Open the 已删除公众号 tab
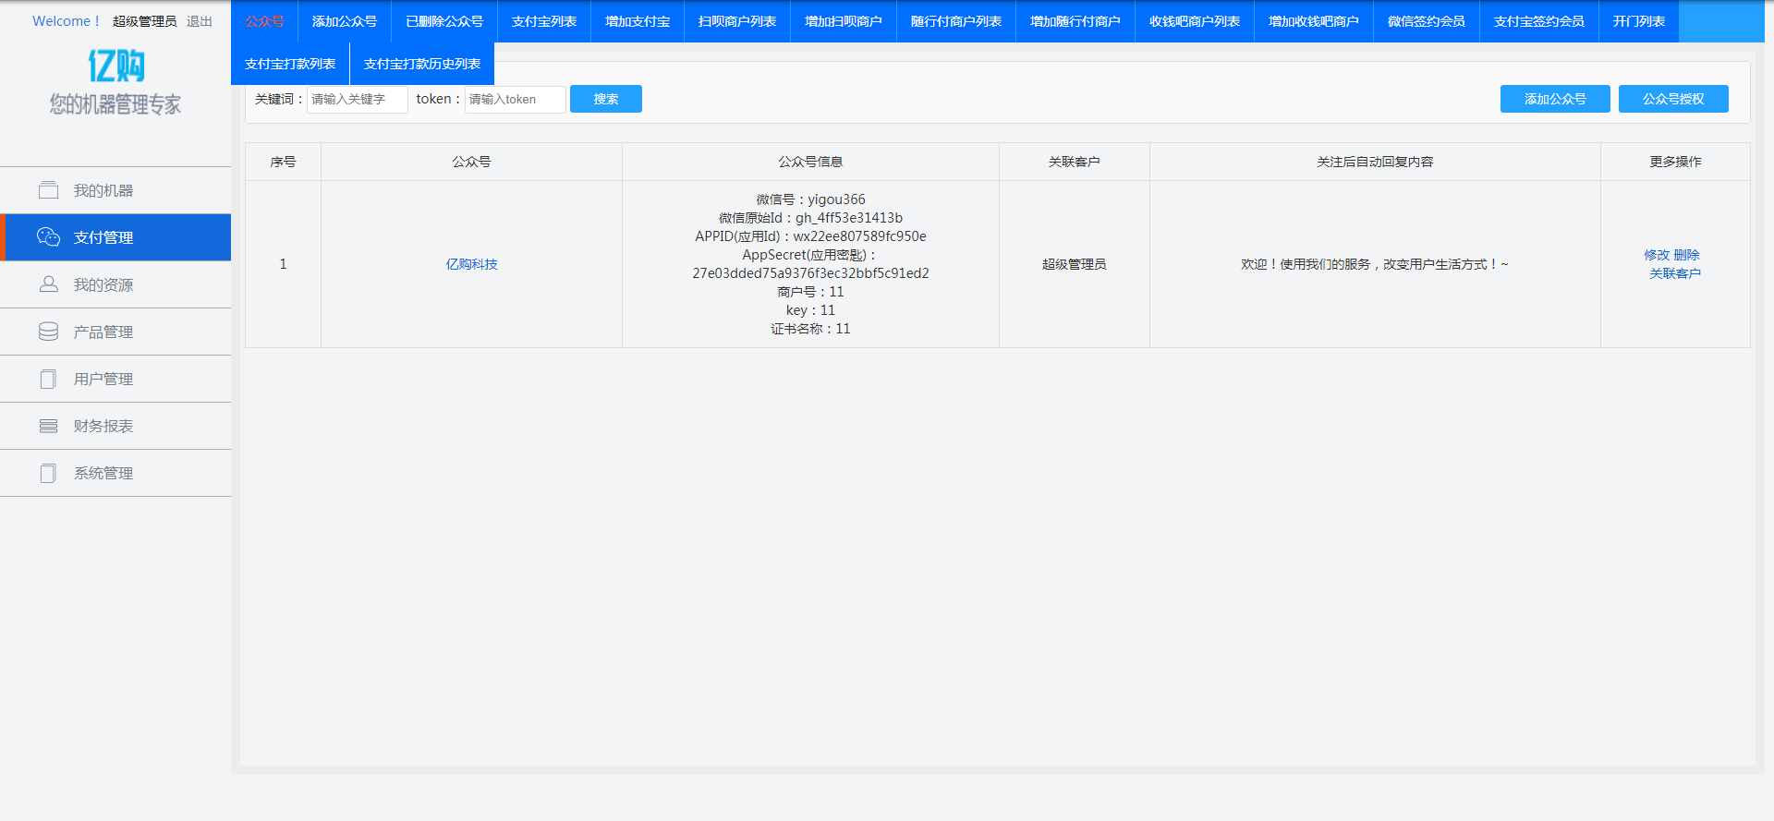The height and width of the screenshot is (821, 1774). pyautogui.click(x=444, y=21)
